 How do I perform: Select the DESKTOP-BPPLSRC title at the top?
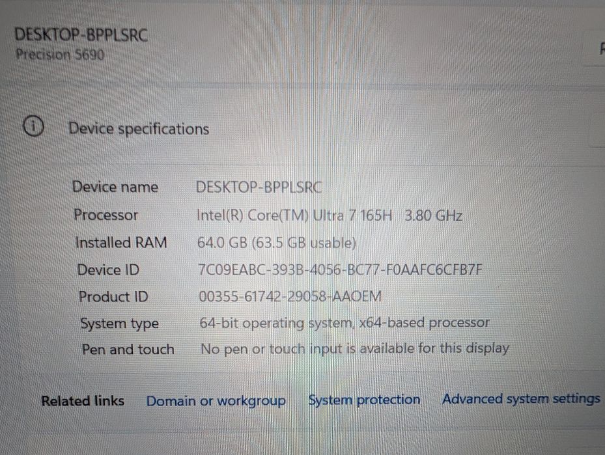[81, 34]
